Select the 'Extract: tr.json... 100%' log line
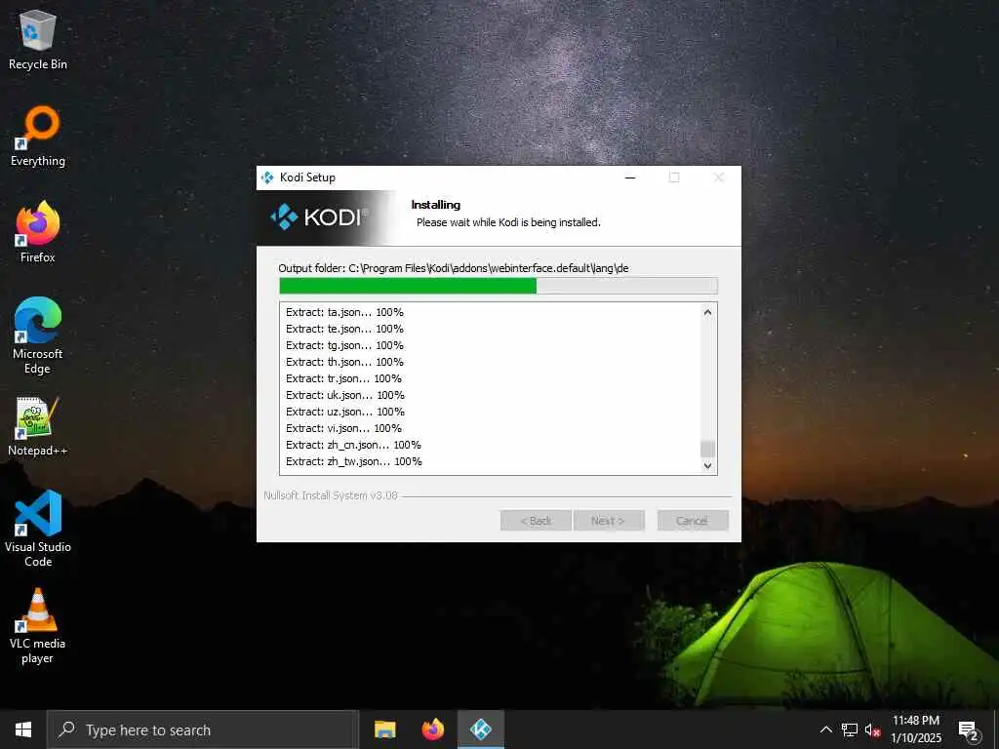This screenshot has width=999, height=749. tap(343, 378)
